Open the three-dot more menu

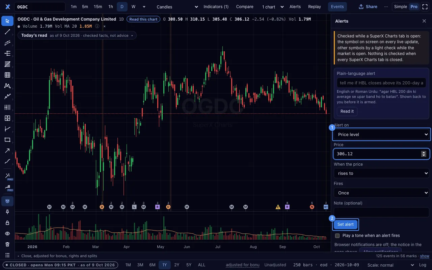(386, 7)
